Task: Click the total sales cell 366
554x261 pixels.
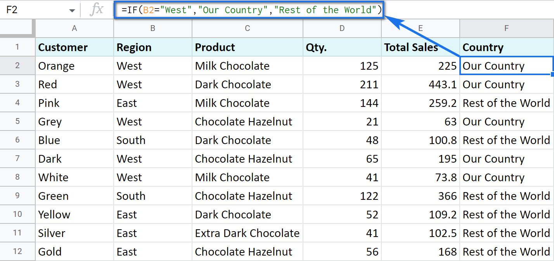Action: click(x=421, y=196)
